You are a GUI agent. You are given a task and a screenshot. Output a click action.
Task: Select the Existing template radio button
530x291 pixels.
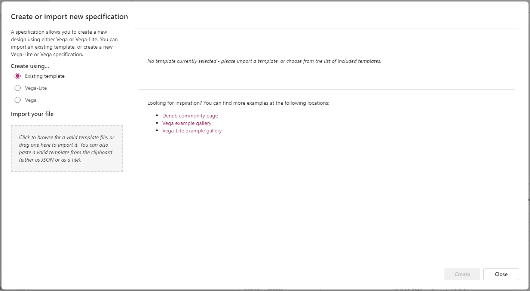pos(18,76)
